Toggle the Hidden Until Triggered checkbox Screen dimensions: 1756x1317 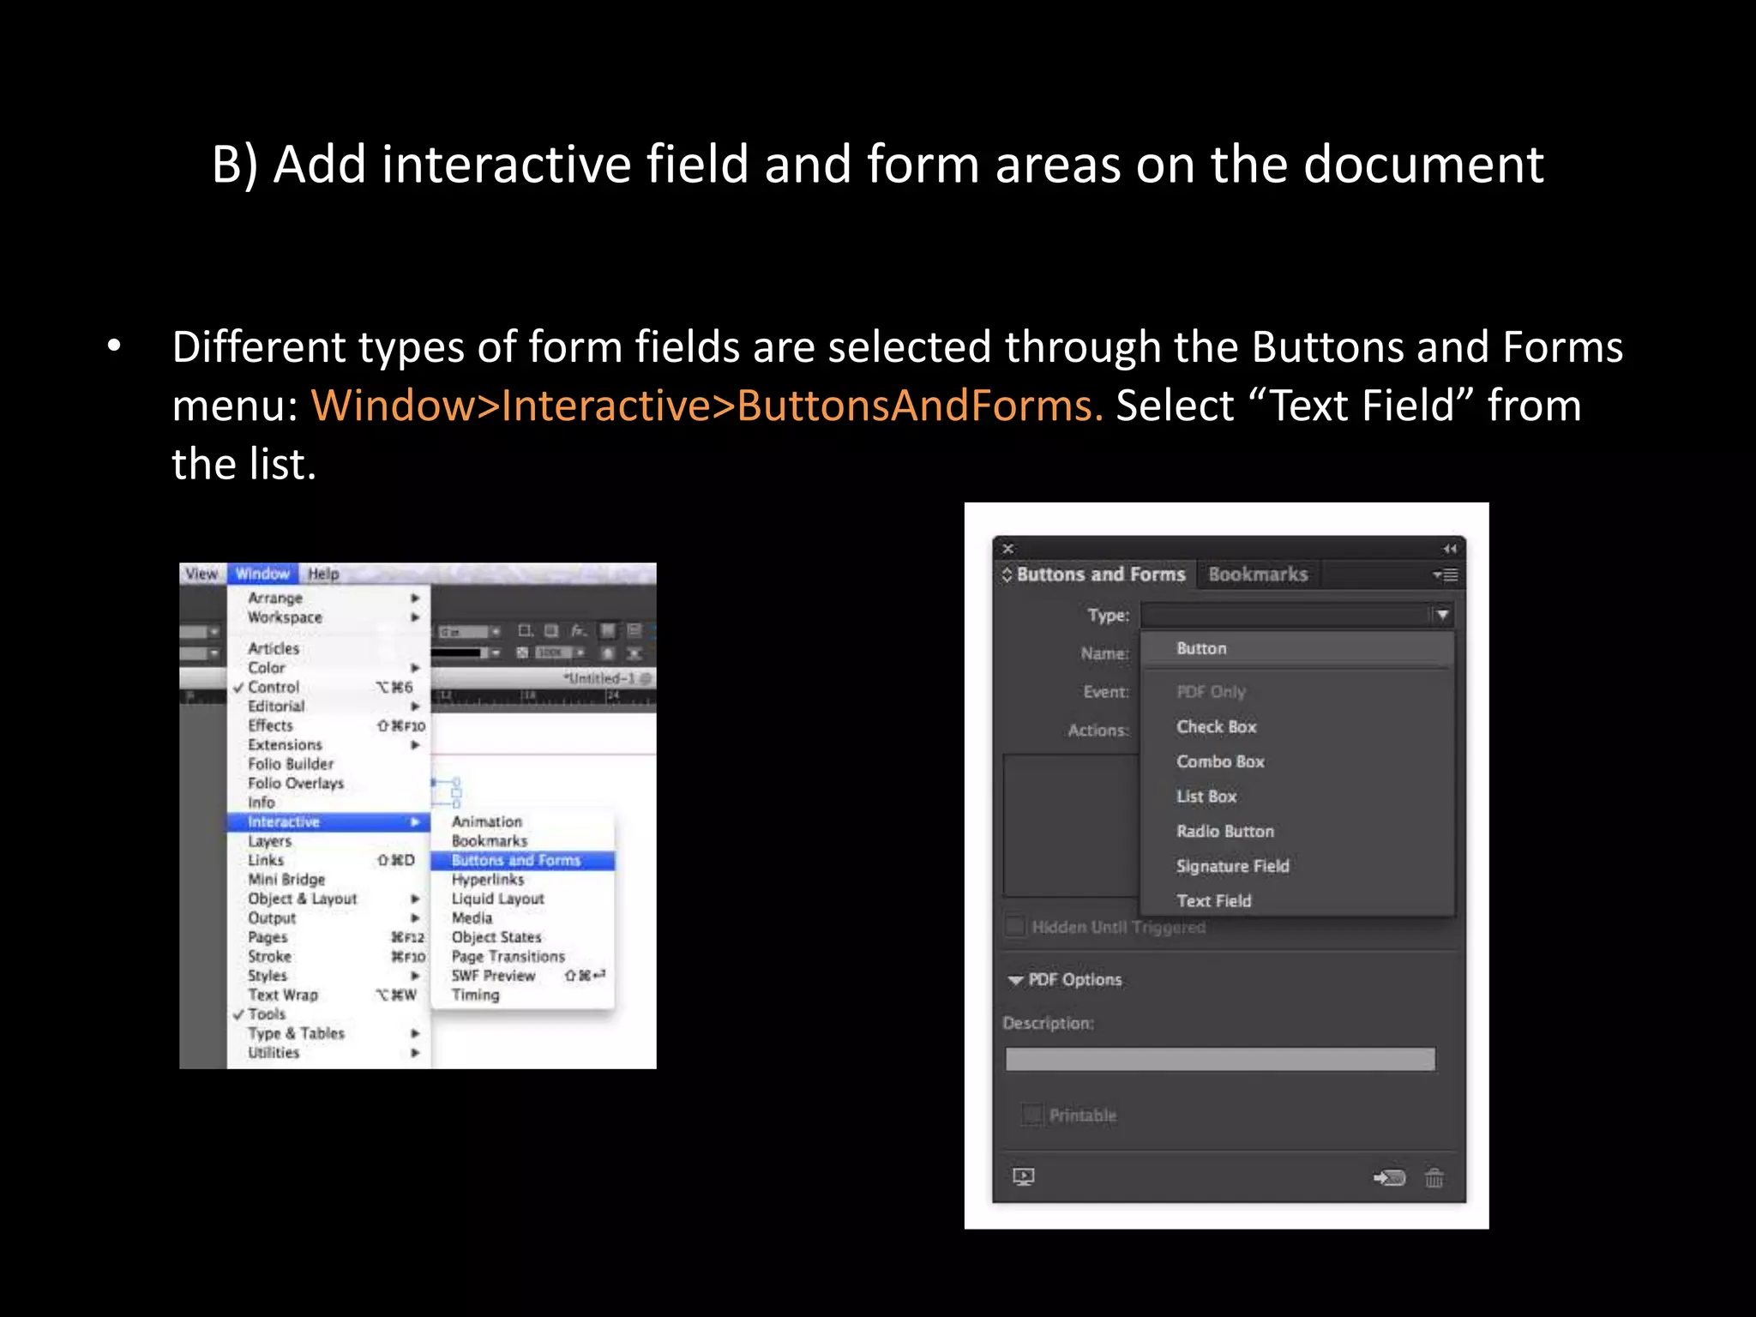coord(1015,927)
